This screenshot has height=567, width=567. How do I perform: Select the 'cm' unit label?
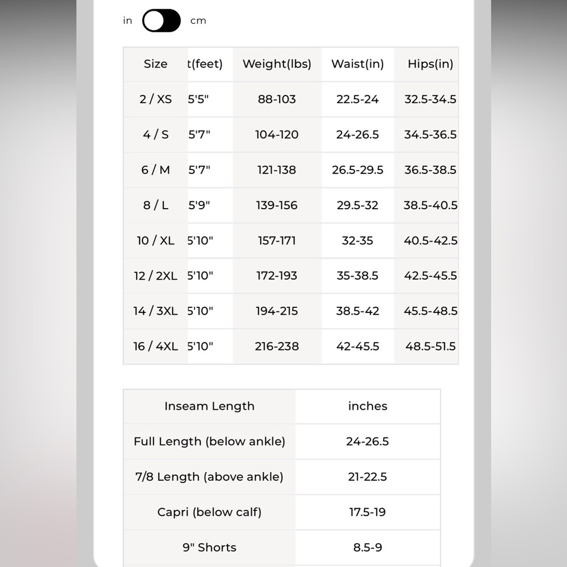click(198, 20)
